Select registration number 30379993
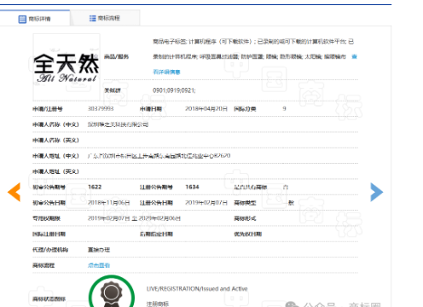Screen dimensions: 423x307 click(101, 108)
